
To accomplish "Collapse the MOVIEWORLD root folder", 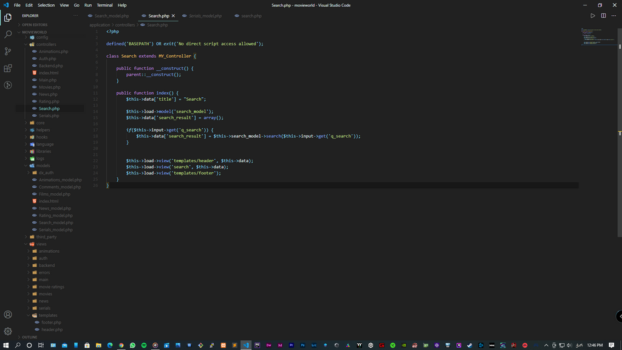I will (x=34, y=32).
